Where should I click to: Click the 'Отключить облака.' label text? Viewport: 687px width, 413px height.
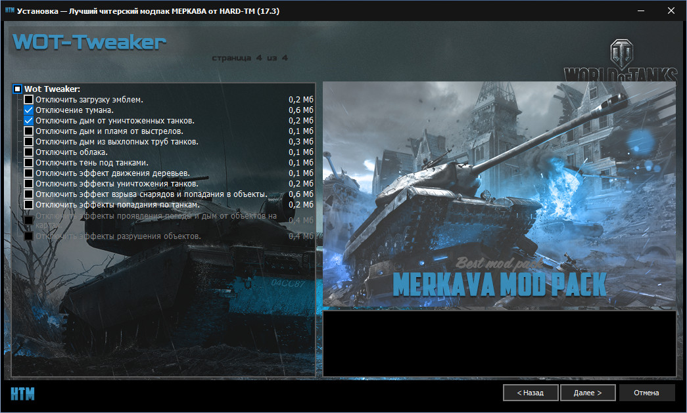[72, 152]
